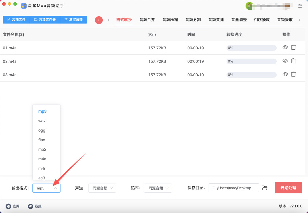Switch to the 音频提取 tab
This screenshot has width=308, height=213.
point(285,20)
